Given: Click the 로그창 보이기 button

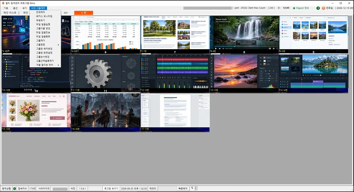Looking at the screenshot, I should click(x=111, y=188).
